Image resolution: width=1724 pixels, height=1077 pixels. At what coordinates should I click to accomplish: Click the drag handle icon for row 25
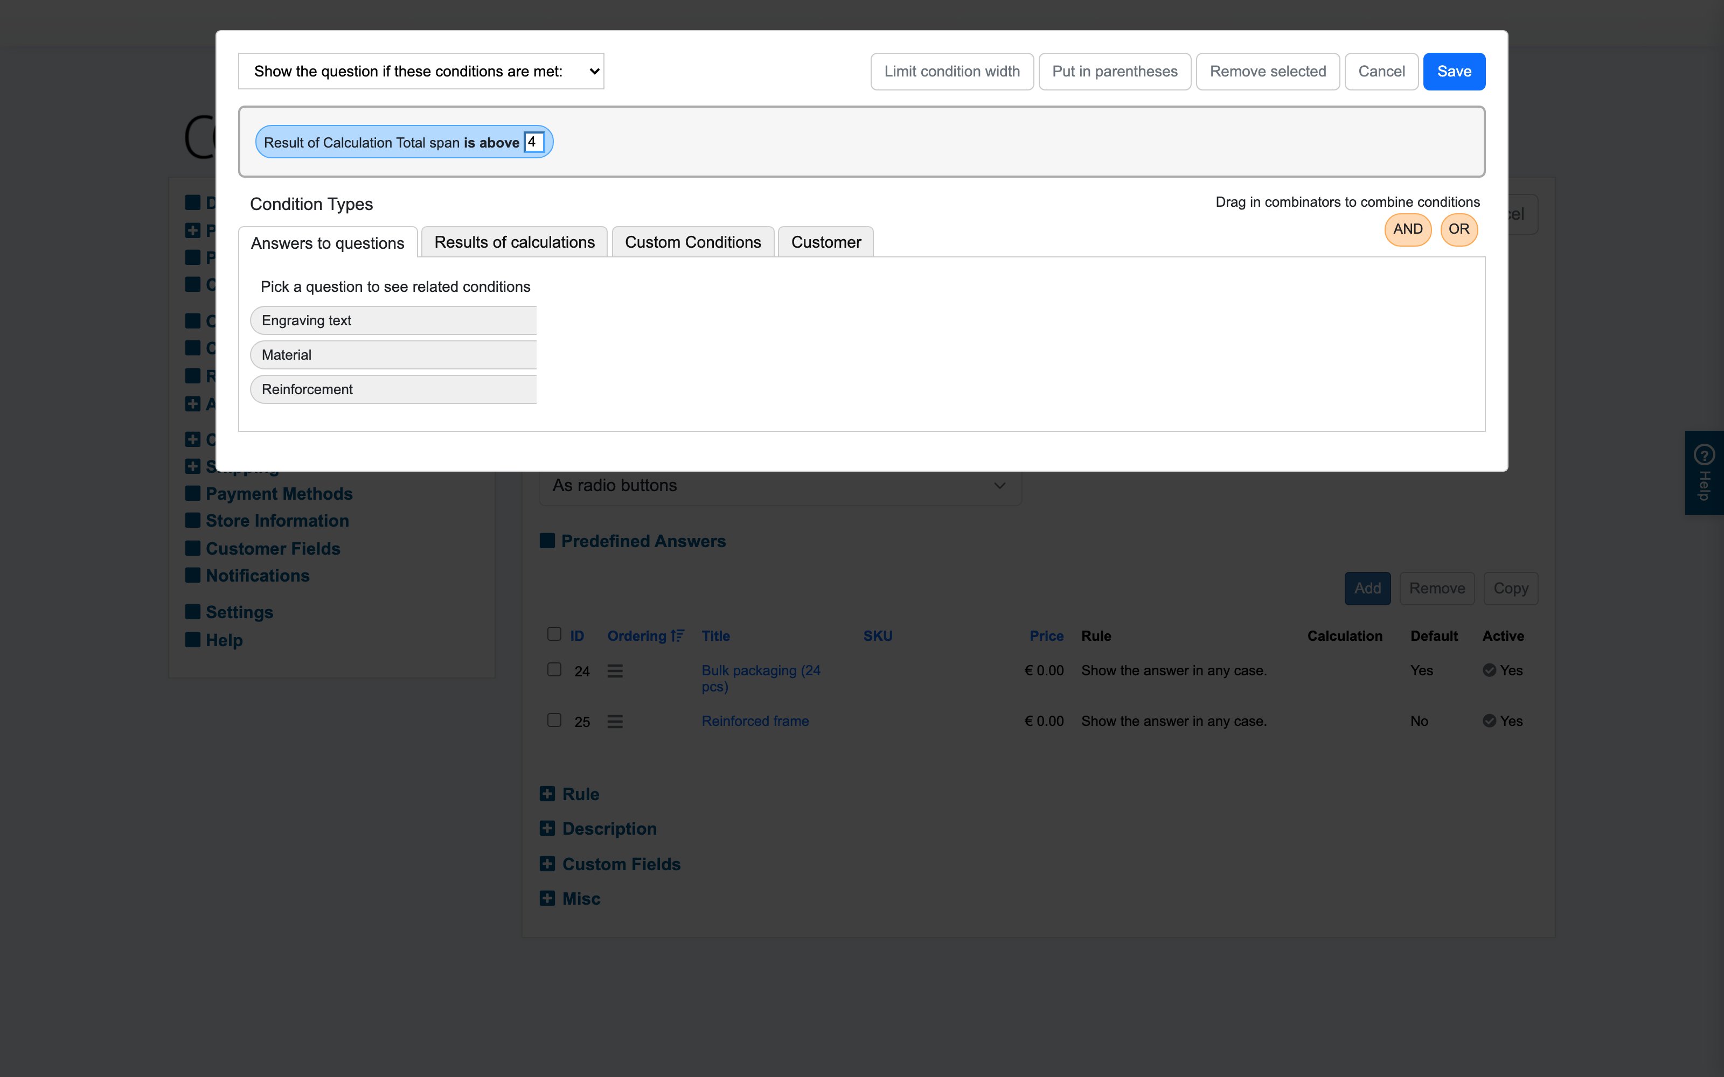(x=615, y=722)
